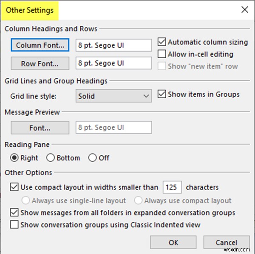Click the Column Headings and Rows heading
255x254 pixels.
click(x=51, y=29)
